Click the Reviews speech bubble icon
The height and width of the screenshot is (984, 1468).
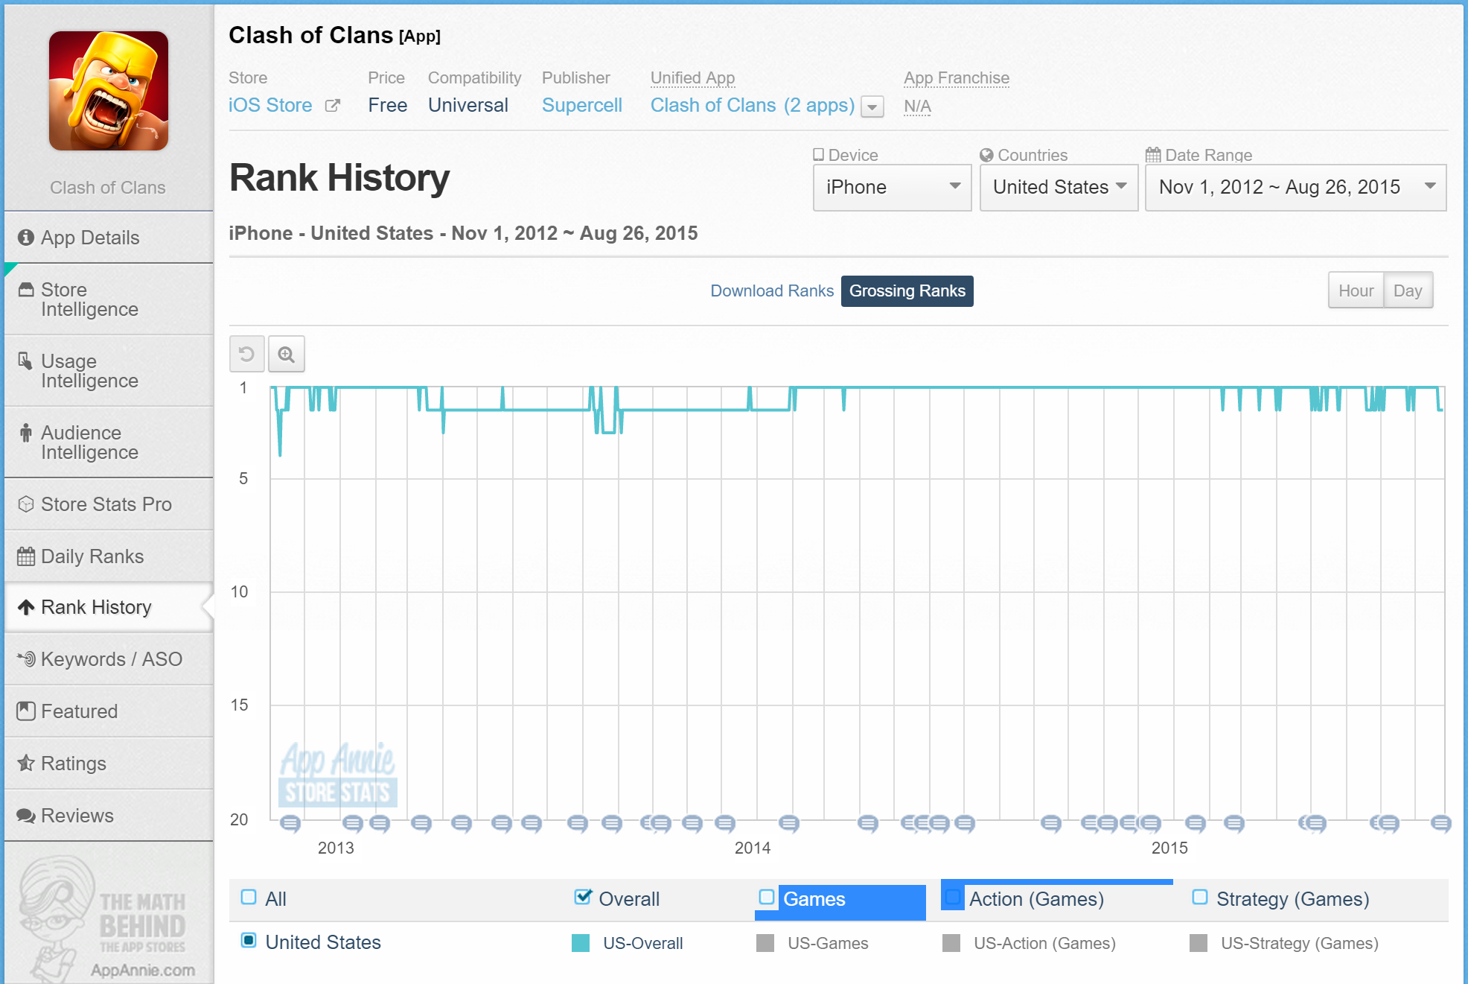[x=26, y=816]
